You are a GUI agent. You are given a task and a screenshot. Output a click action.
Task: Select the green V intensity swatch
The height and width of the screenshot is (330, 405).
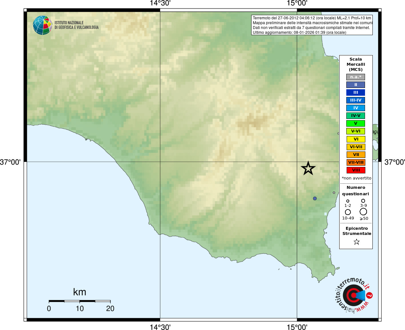tap(356, 123)
